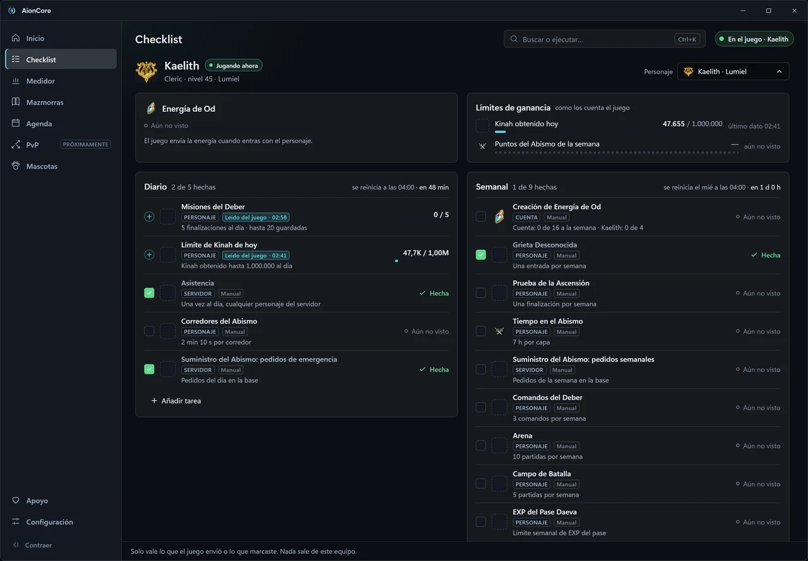Open the Checklist section
Viewport: 808px width, 561px height.
[x=61, y=59]
